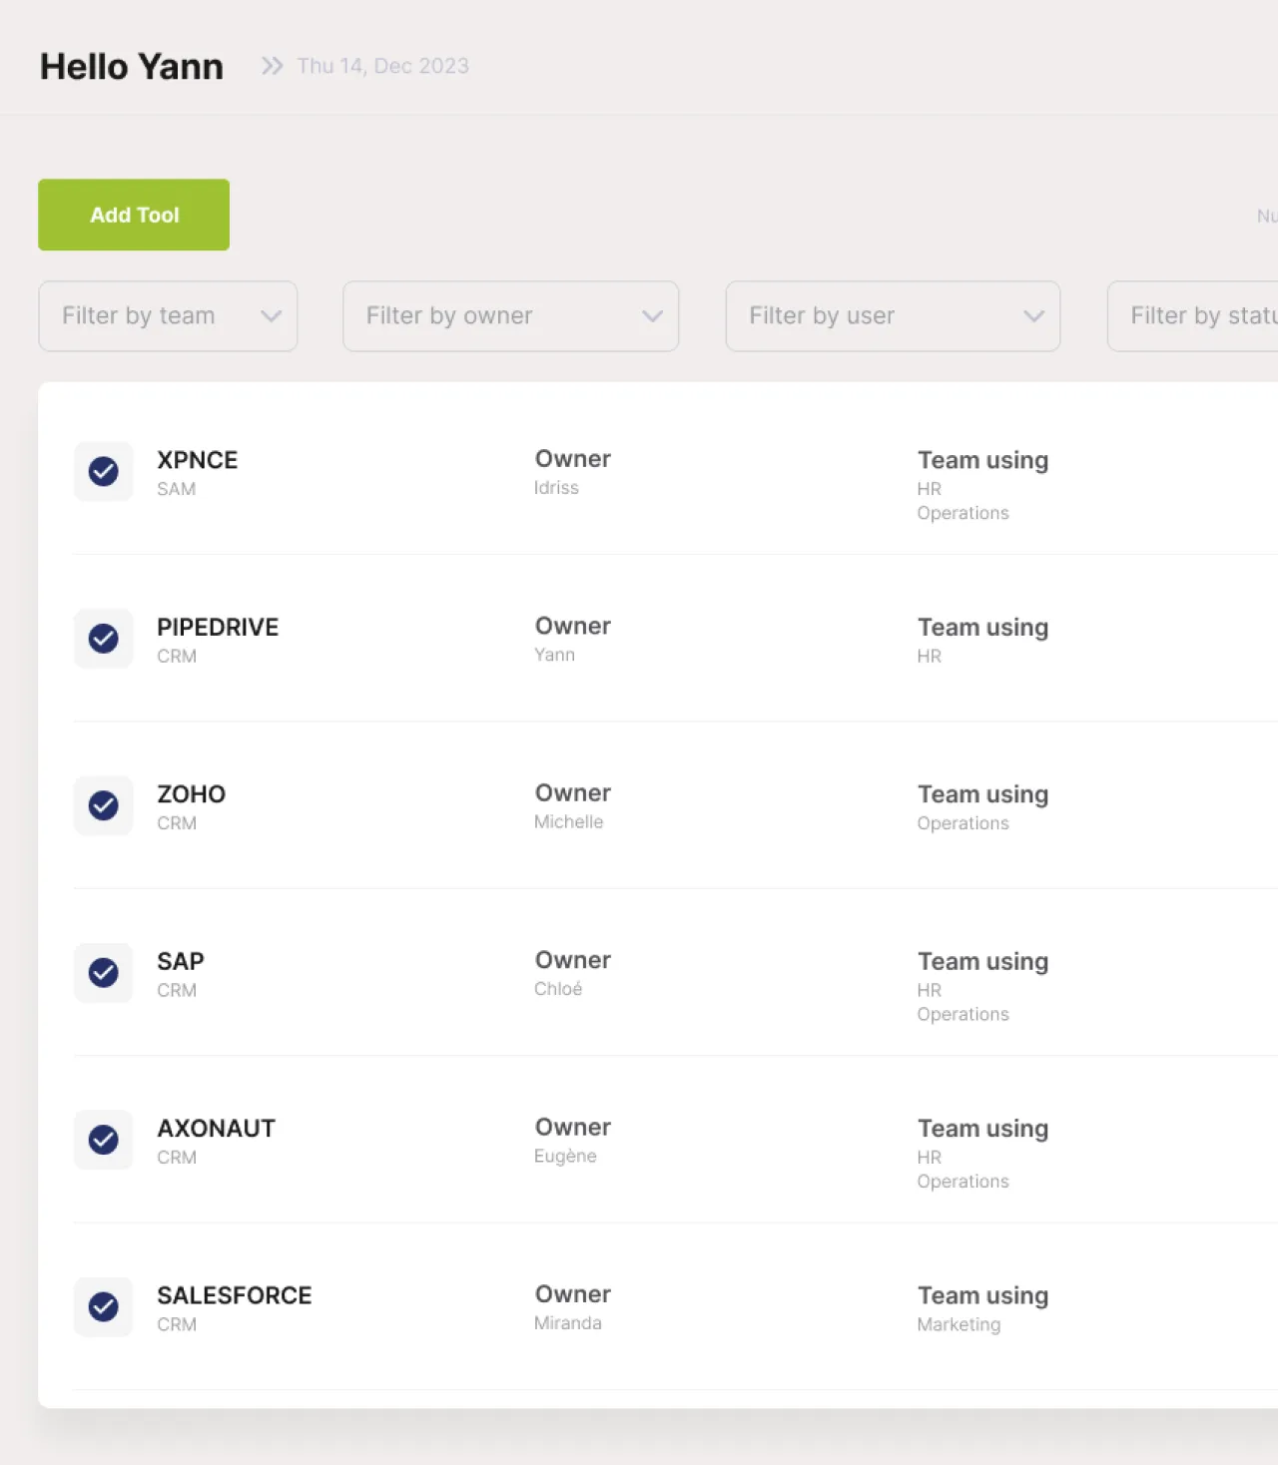This screenshot has height=1465, width=1278.
Task: Open the Filter by status dropdown
Action: tap(1193, 316)
